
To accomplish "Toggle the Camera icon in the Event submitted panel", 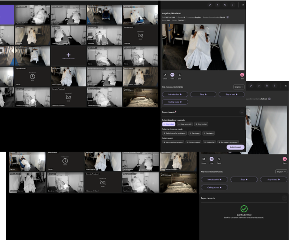I will pyautogui.click(x=204, y=159).
